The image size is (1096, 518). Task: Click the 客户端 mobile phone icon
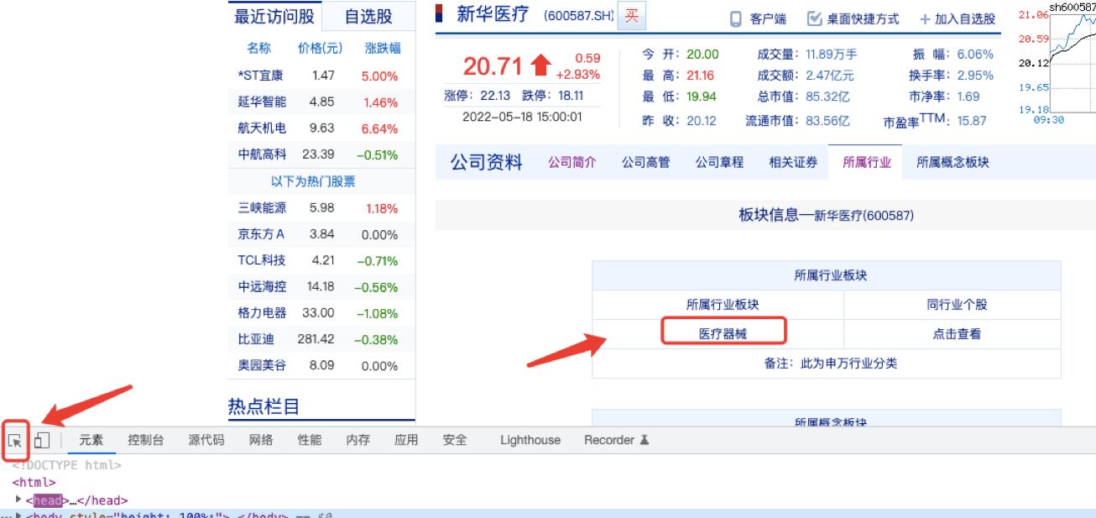735,18
